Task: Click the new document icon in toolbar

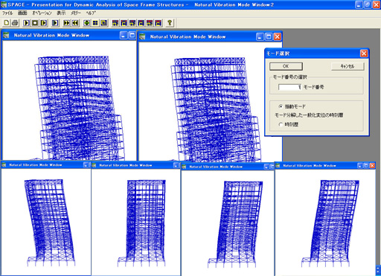Action: (7, 23)
